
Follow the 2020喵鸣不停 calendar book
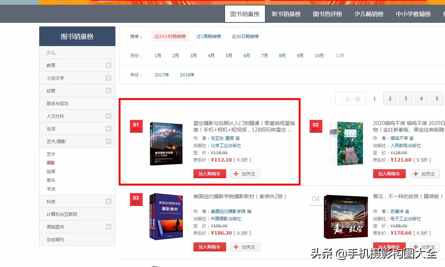point(425,174)
